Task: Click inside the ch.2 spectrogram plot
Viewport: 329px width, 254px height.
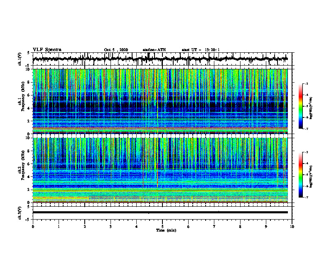Action: point(160,170)
